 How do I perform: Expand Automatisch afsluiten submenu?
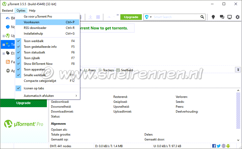pyautogui.click(x=47, y=96)
